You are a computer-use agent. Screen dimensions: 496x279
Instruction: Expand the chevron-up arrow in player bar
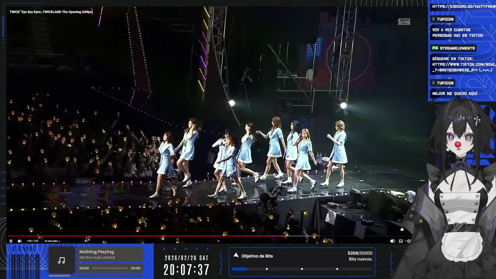219,241
